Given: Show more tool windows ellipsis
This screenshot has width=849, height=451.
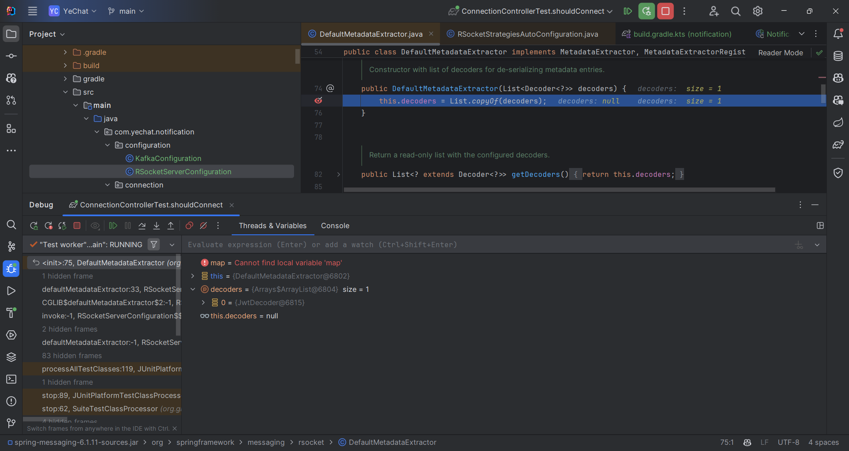Looking at the screenshot, I should [x=11, y=151].
